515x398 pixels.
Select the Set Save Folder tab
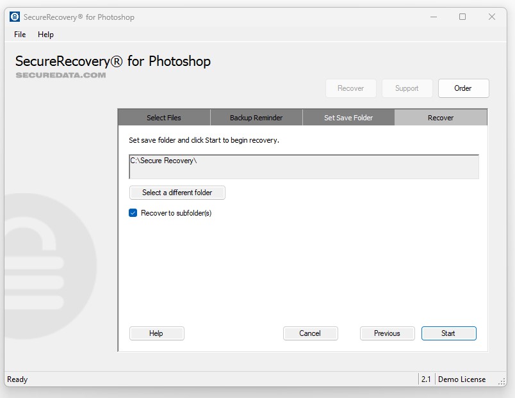[x=348, y=118]
